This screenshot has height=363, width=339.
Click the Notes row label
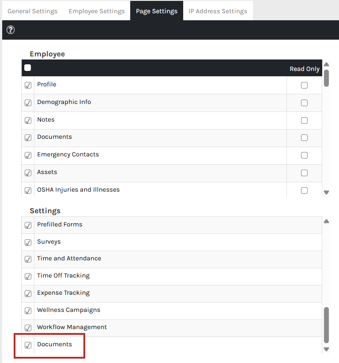click(46, 119)
